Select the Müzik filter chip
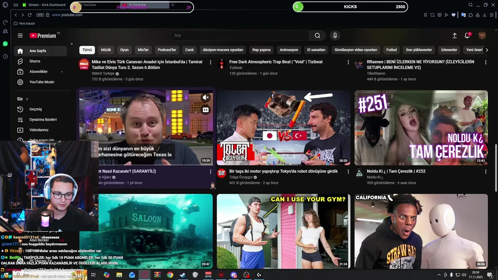 106,50
